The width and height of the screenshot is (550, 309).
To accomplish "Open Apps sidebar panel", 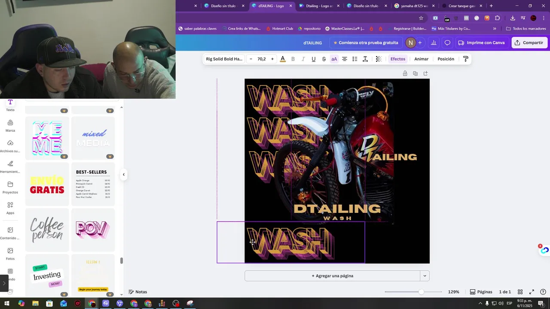I will point(10,208).
